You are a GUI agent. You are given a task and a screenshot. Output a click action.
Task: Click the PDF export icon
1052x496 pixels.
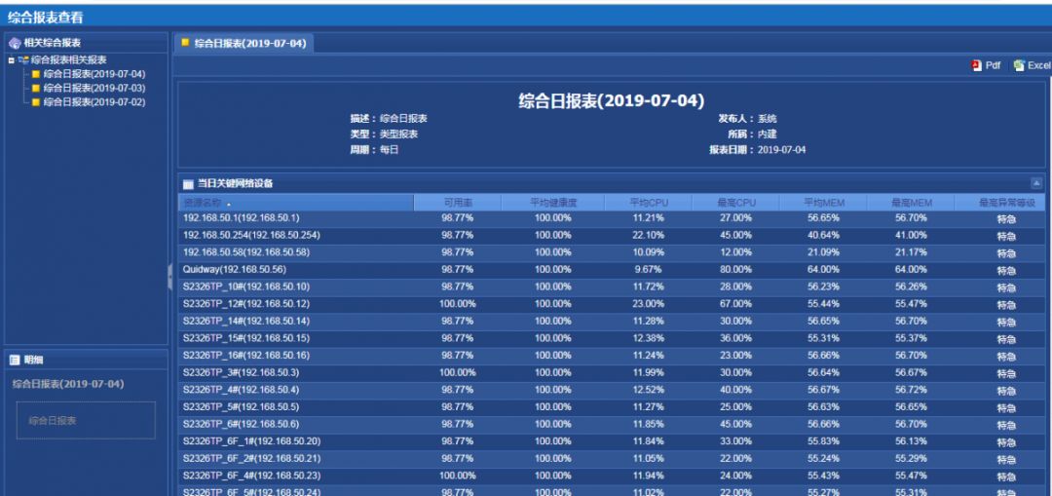[x=976, y=65]
